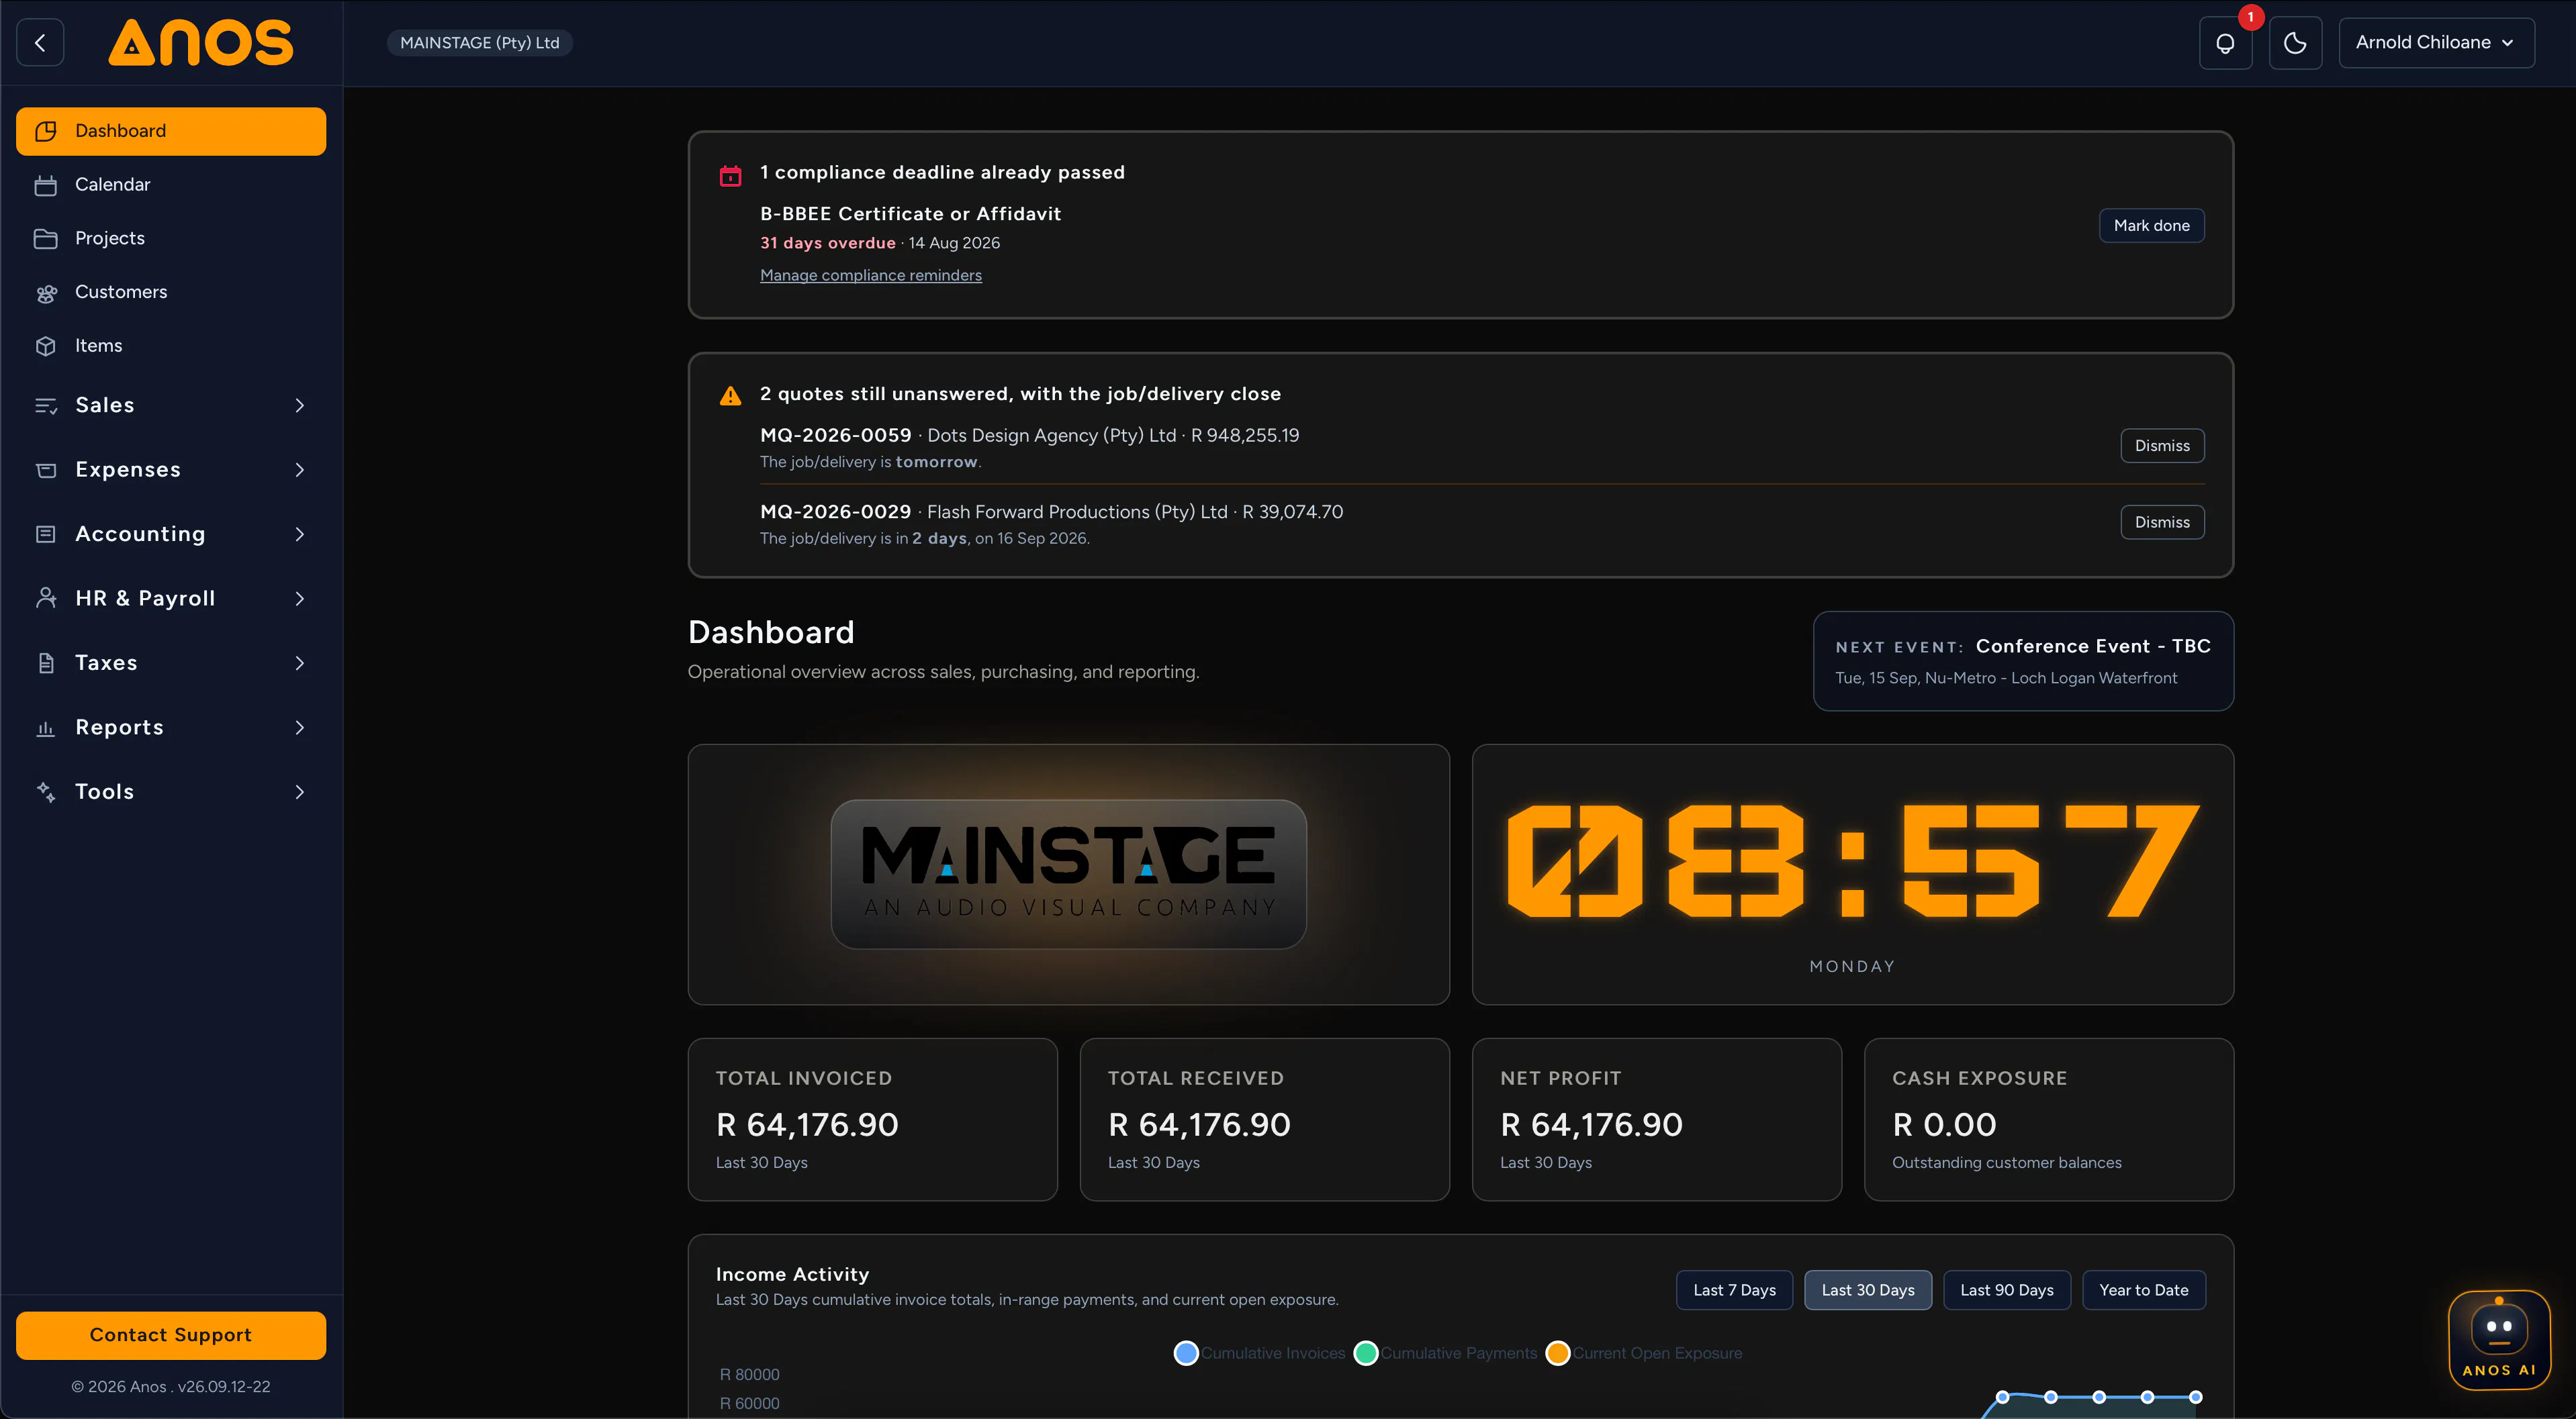
Task: Click the Accounting ledger icon
Action: tap(46, 534)
